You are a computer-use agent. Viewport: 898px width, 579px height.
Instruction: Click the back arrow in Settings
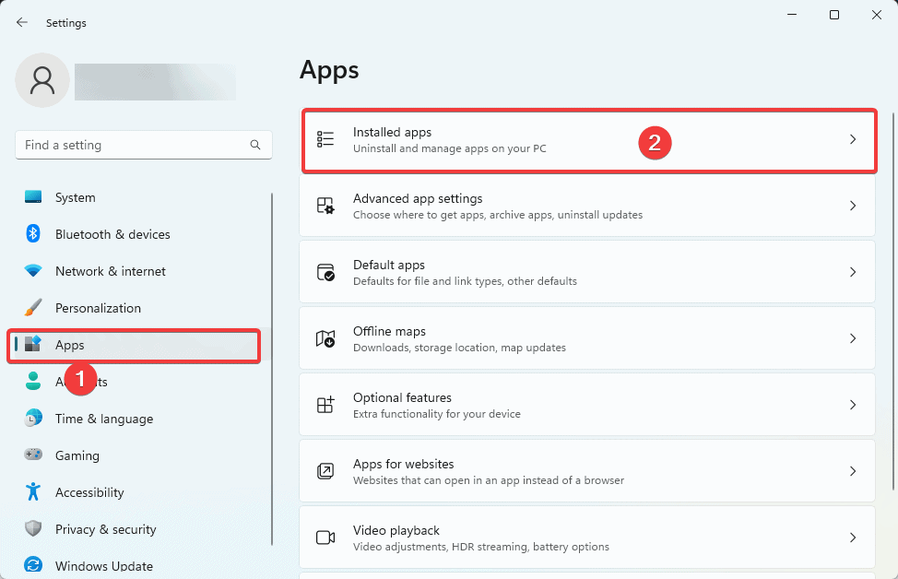(22, 22)
